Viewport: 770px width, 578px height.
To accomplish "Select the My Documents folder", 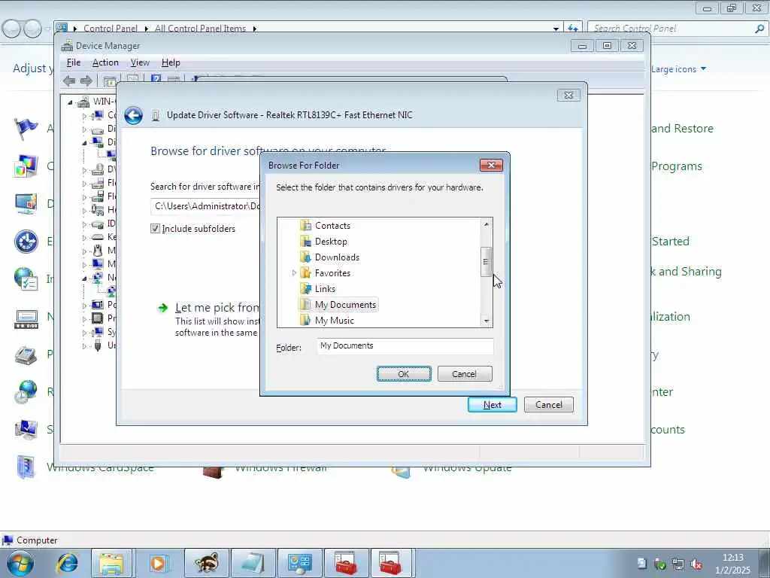I will pyautogui.click(x=345, y=305).
